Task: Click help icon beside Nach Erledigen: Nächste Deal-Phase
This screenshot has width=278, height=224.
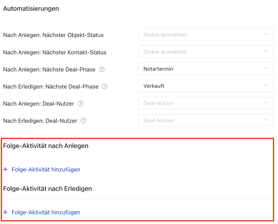Action: pos(105,86)
